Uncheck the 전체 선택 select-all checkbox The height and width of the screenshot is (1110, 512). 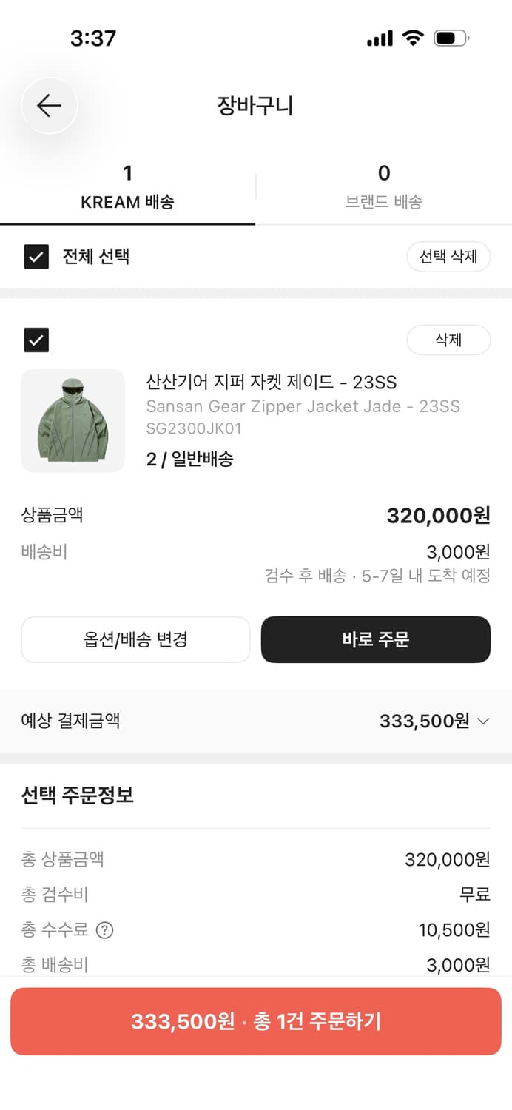pos(36,257)
